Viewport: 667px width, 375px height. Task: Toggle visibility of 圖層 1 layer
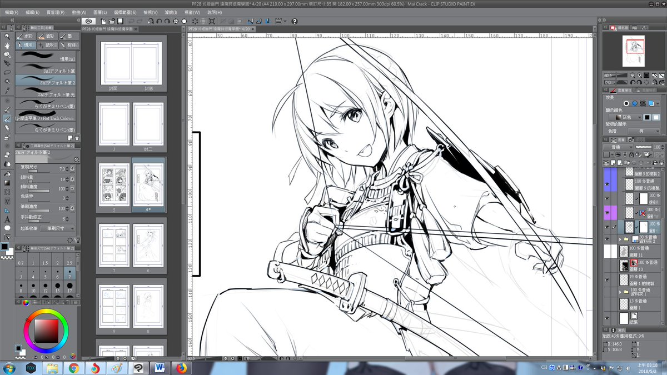pos(607,304)
